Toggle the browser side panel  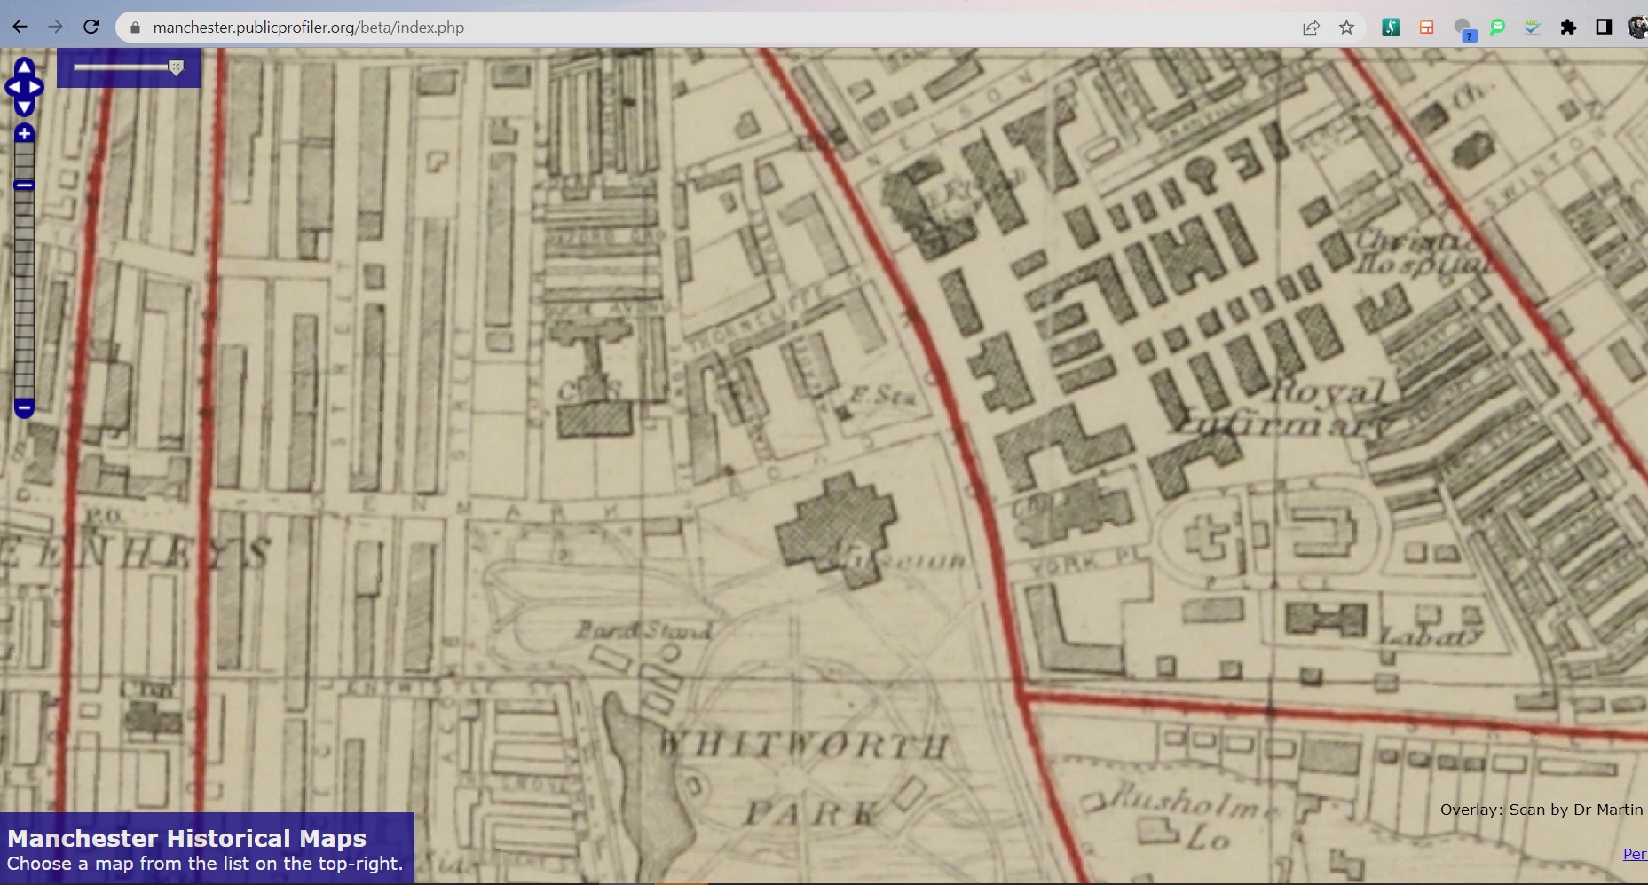pos(1604,28)
